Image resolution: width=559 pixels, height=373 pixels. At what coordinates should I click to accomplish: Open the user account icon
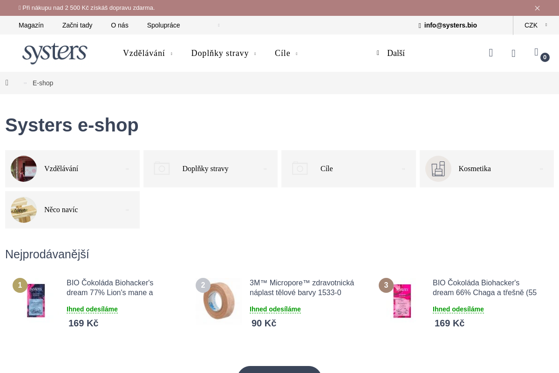pos(513,53)
